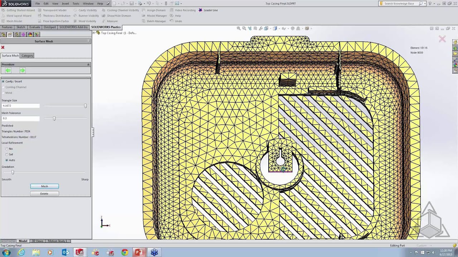458x257 pixels.
Task: Toggle Mold Visibility
Action: [x=85, y=21]
